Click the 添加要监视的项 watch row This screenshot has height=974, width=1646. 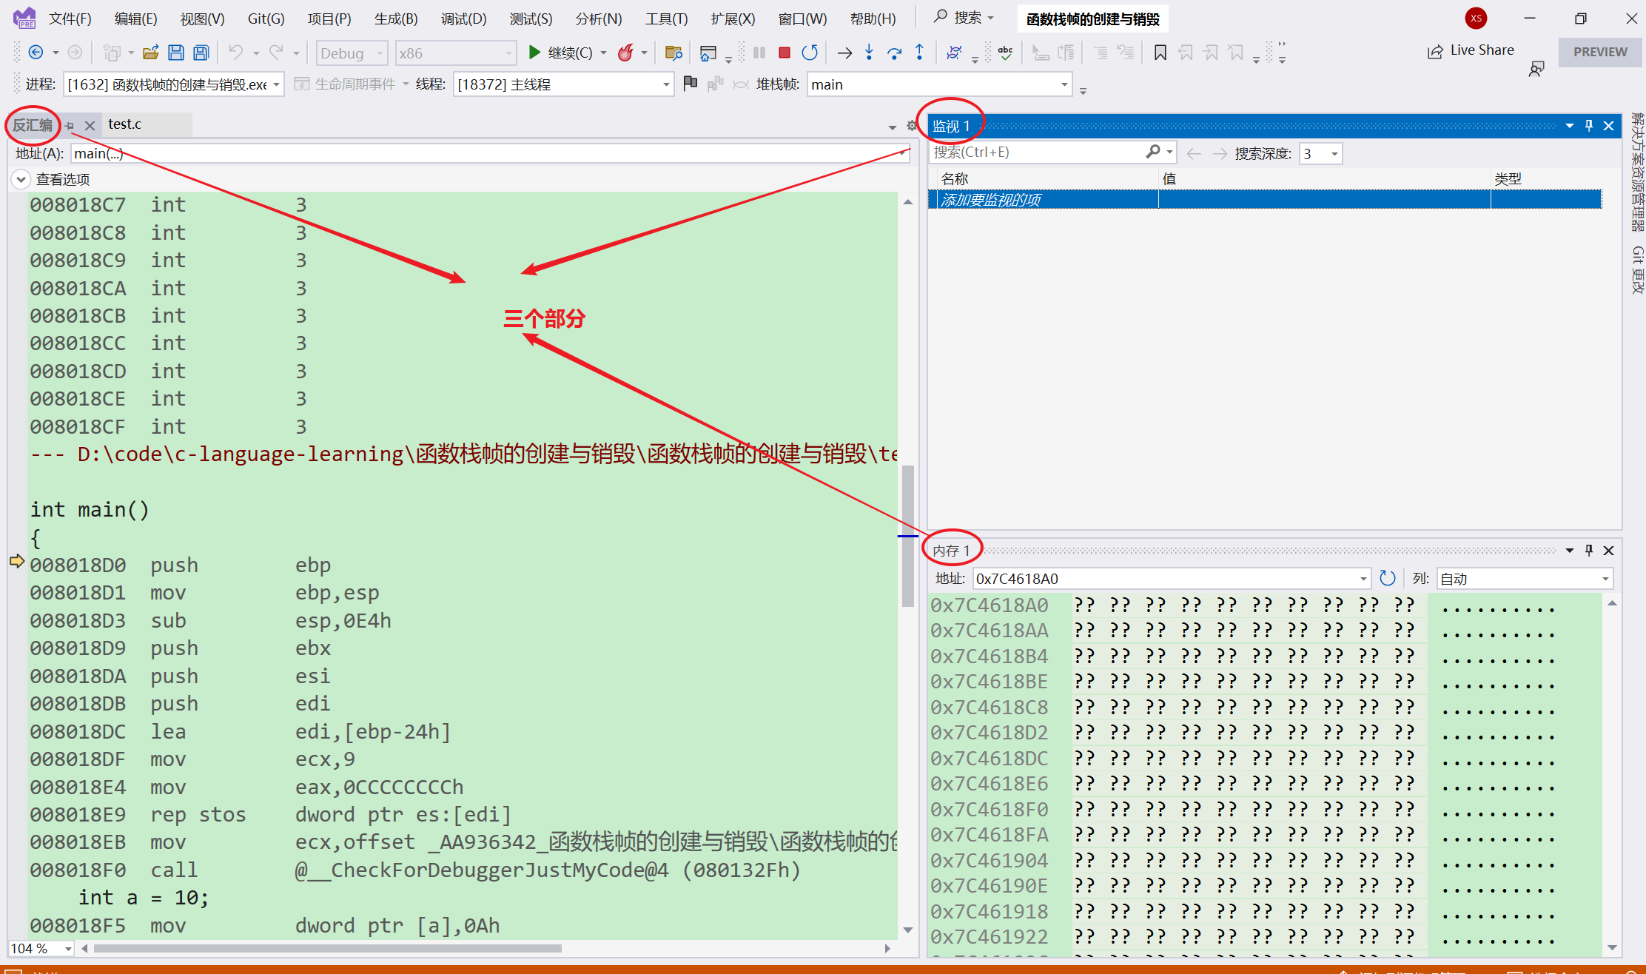[1265, 200]
